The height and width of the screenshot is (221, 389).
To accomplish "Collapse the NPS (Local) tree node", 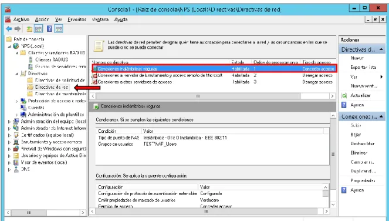I will pos(9,46).
